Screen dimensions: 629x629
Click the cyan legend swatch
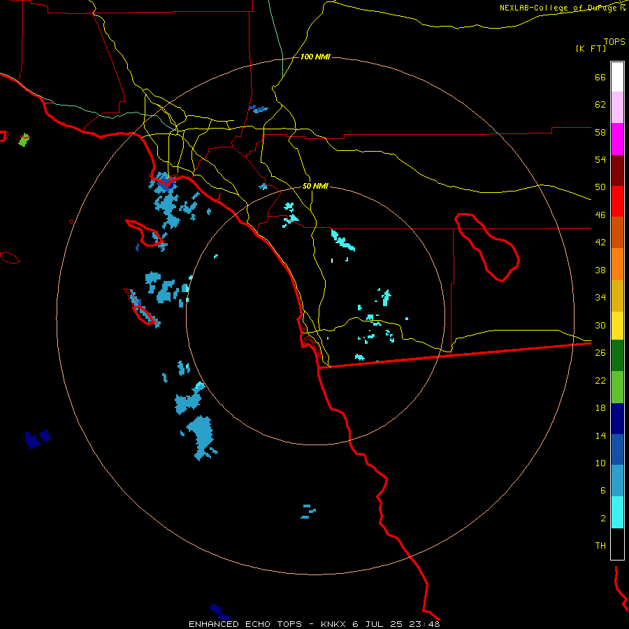pyautogui.click(x=617, y=512)
